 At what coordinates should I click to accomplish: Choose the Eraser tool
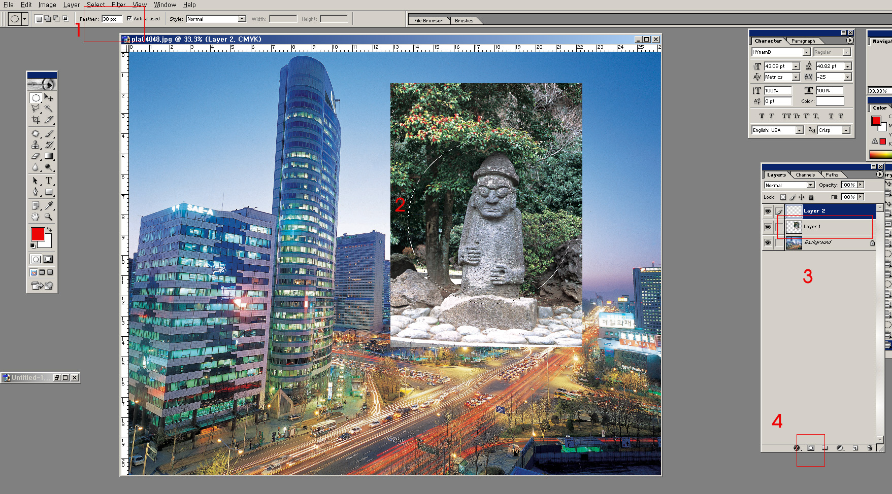click(36, 156)
